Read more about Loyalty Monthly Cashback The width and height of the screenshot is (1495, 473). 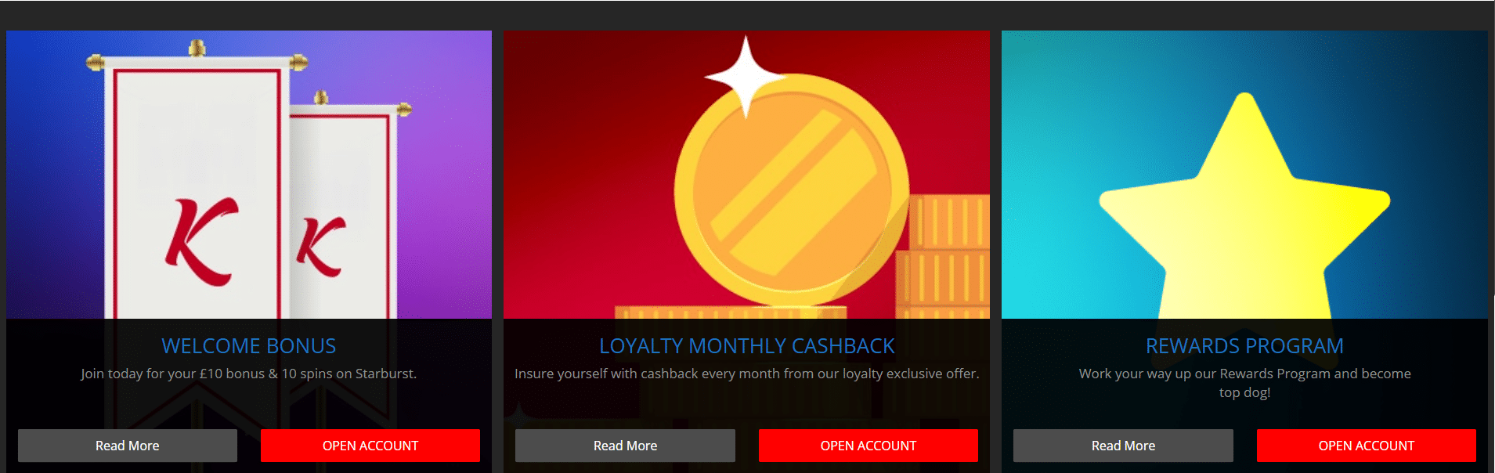click(625, 446)
